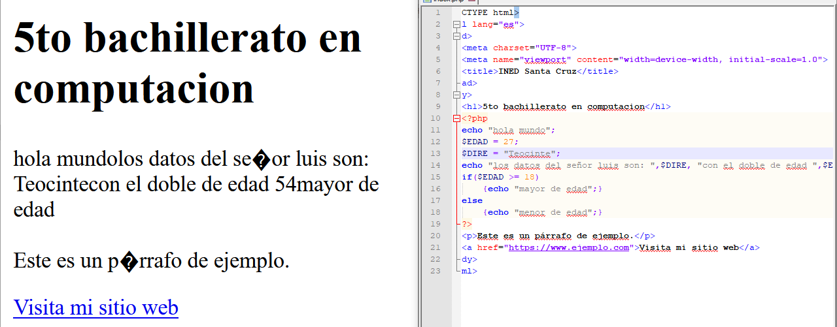Screen dimensions: 837x327
Task: Click line number 13 in the editor margin
Action: [436, 153]
